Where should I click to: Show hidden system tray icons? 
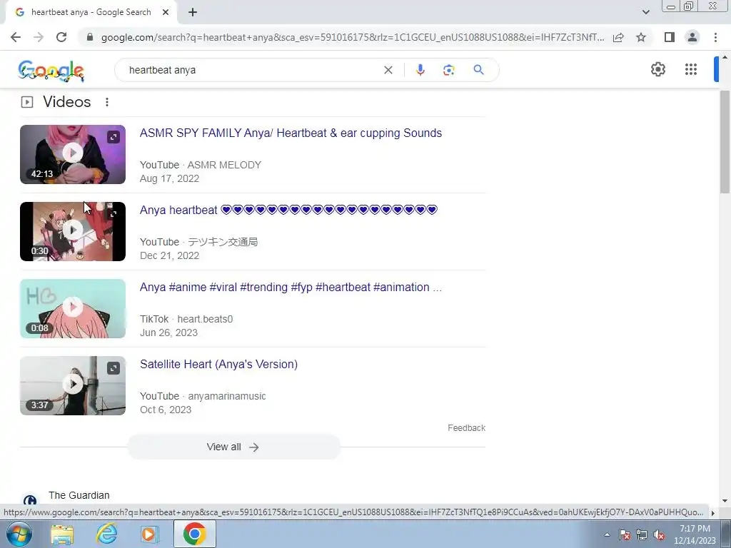pos(607,534)
